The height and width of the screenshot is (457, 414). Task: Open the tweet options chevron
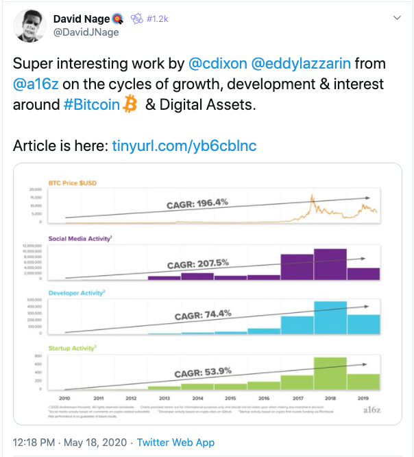(x=397, y=18)
